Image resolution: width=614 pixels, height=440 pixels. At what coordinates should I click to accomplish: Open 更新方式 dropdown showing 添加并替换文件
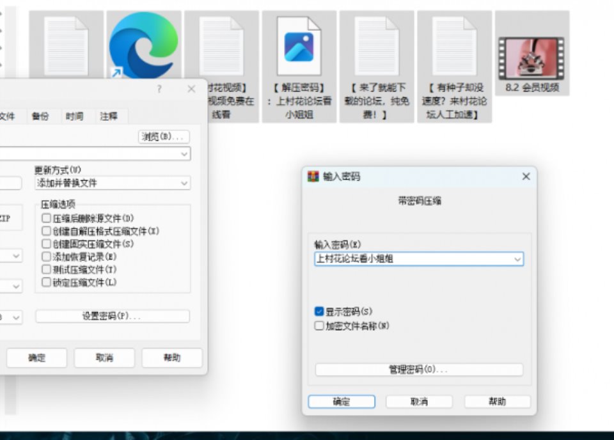click(113, 183)
